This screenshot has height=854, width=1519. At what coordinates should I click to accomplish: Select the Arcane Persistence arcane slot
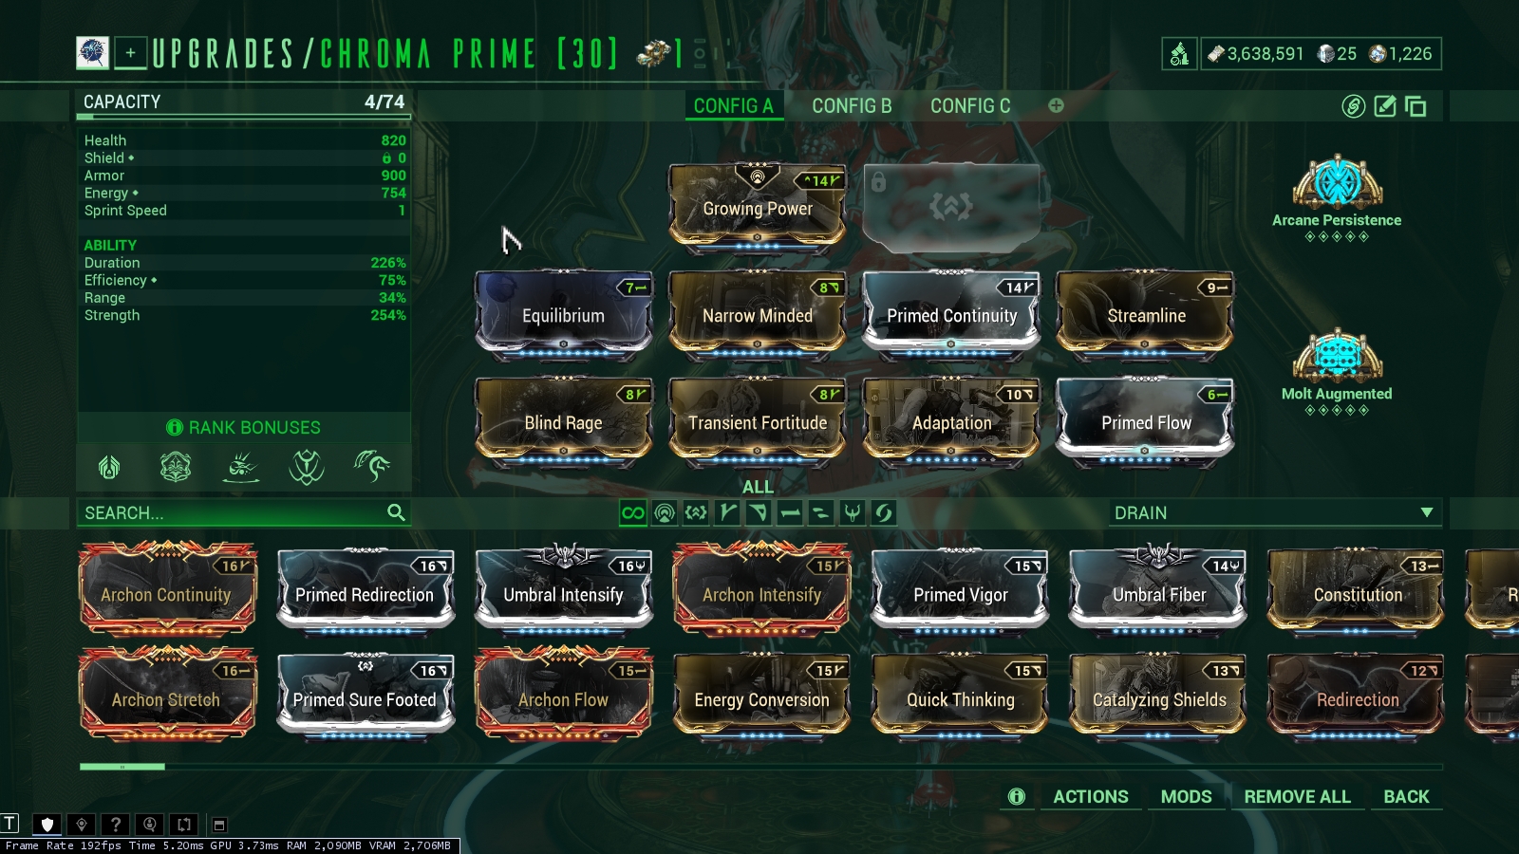pos(1337,197)
